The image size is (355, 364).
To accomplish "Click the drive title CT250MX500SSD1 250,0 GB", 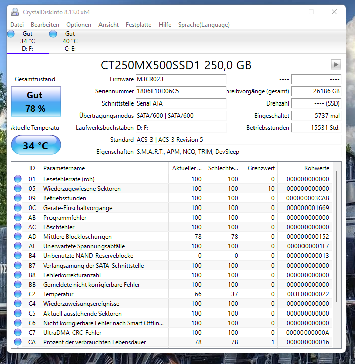I will (176, 65).
